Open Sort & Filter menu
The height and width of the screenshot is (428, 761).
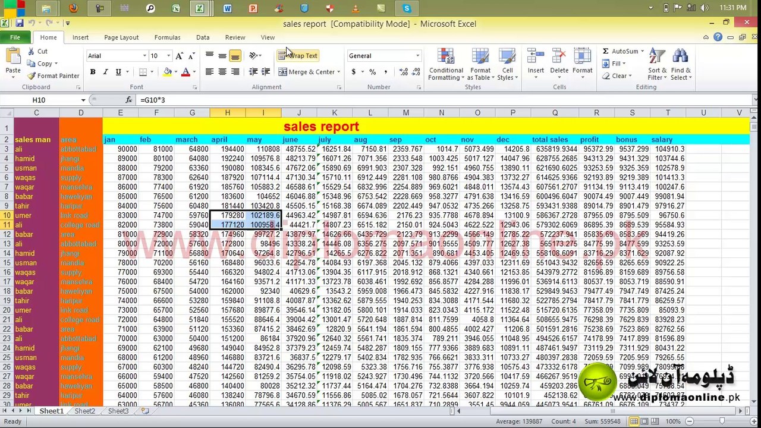pyautogui.click(x=657, y=64)
